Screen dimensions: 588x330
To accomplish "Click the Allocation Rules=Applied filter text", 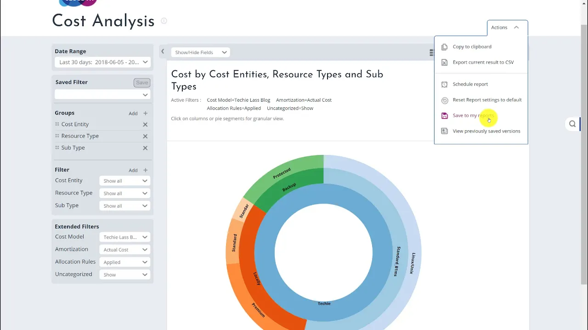I will pos(234,108).
